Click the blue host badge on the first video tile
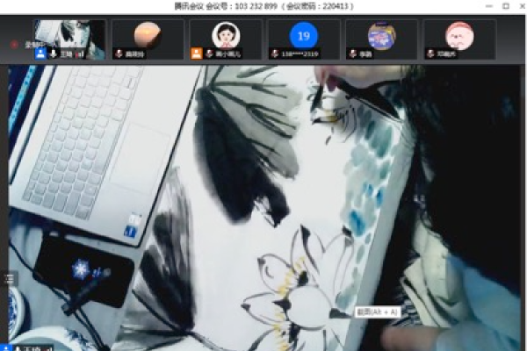The width and height of the screenshot is (527, 351). click(40, 54)
